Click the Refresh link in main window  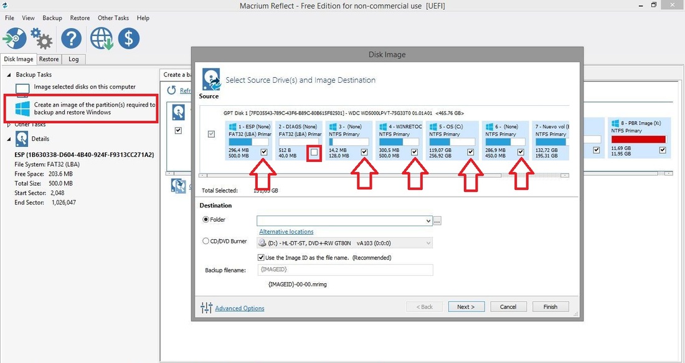[x=185, y=90]
